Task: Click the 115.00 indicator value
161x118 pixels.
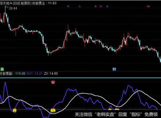Action: [20, 73]
